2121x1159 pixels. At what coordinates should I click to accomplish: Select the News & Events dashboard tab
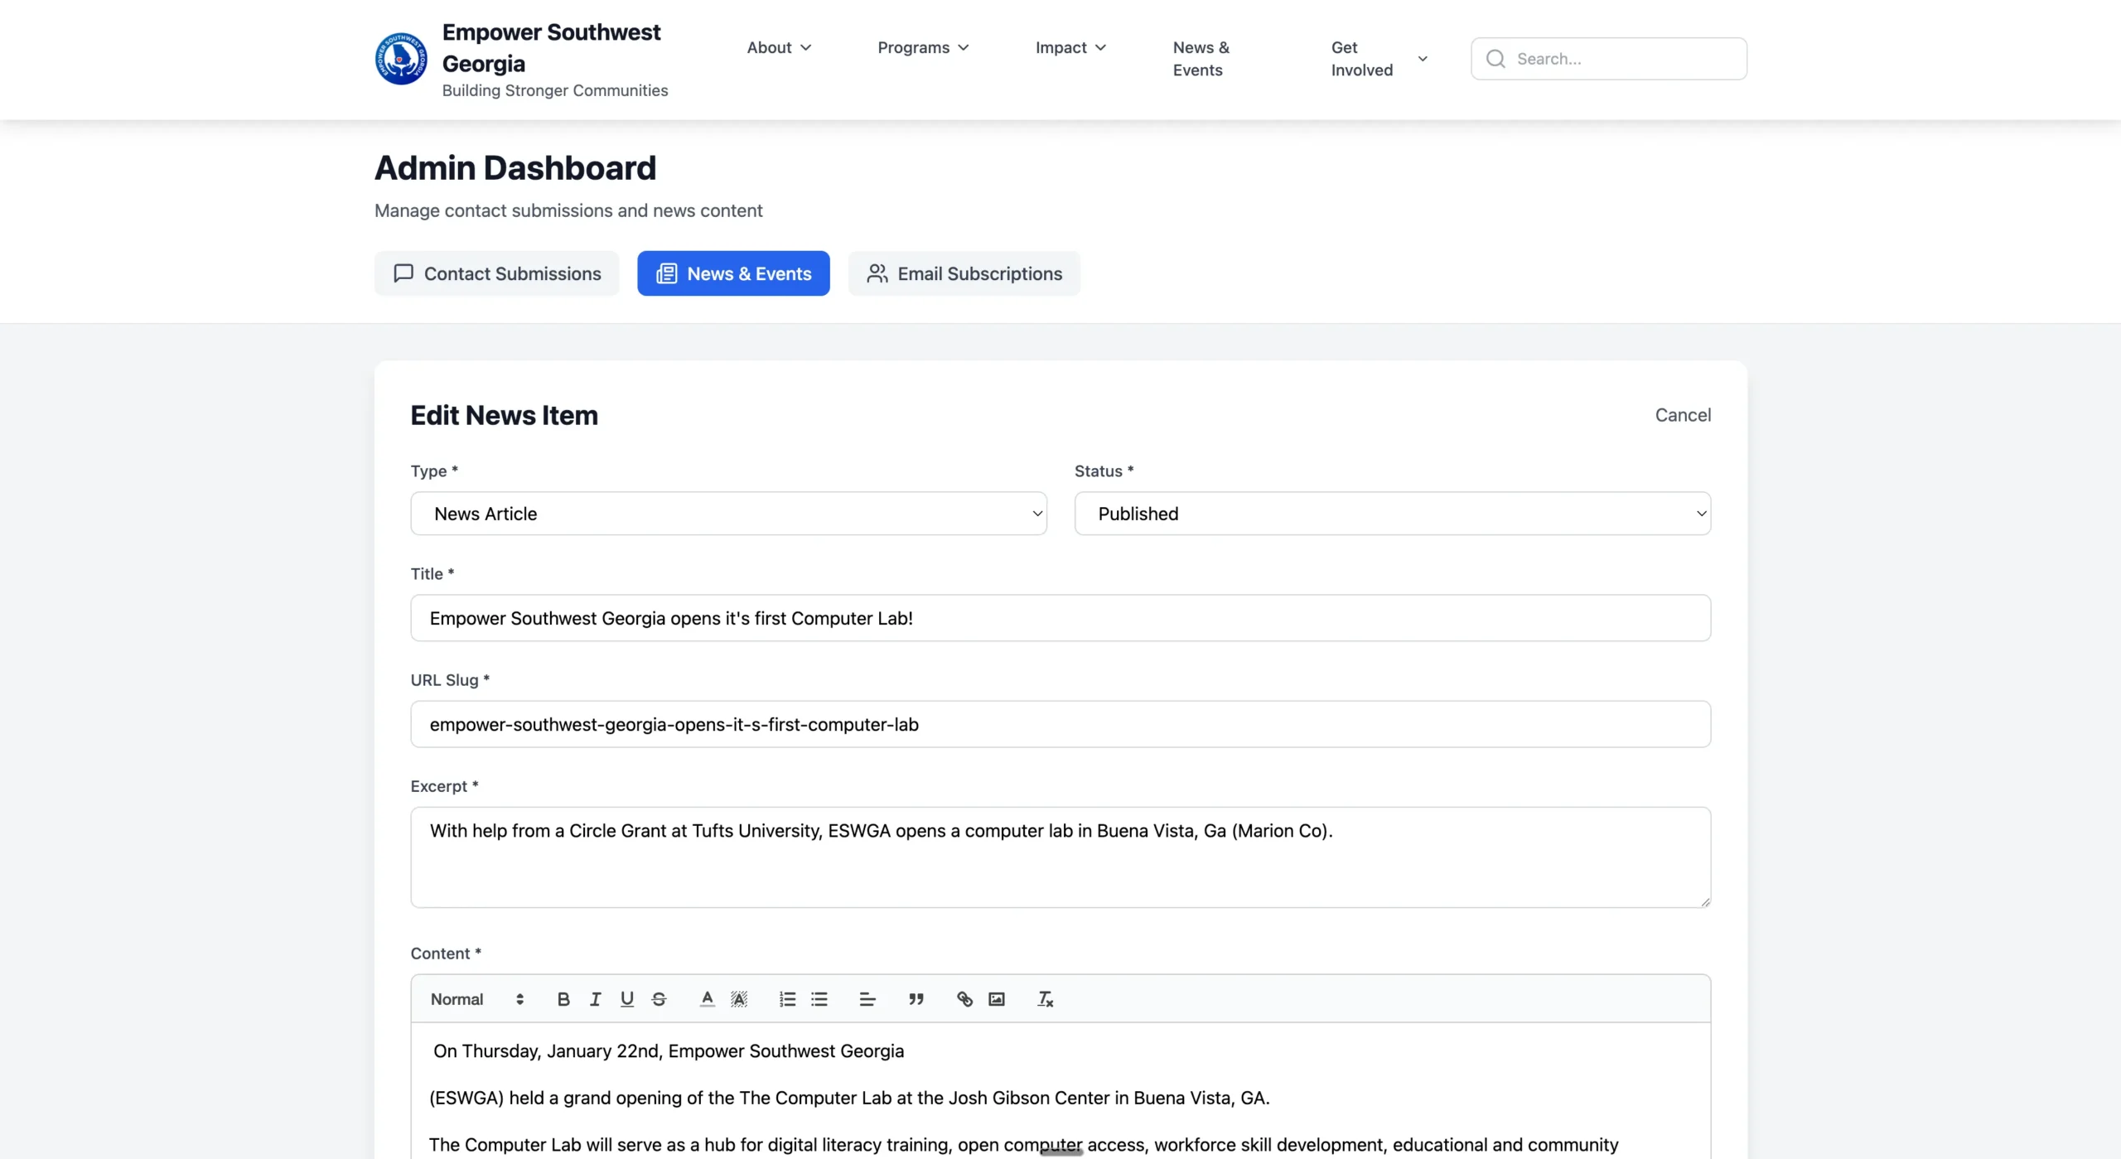[733, 273]
